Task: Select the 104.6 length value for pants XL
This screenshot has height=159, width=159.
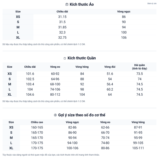Action: tap(30, 95)
